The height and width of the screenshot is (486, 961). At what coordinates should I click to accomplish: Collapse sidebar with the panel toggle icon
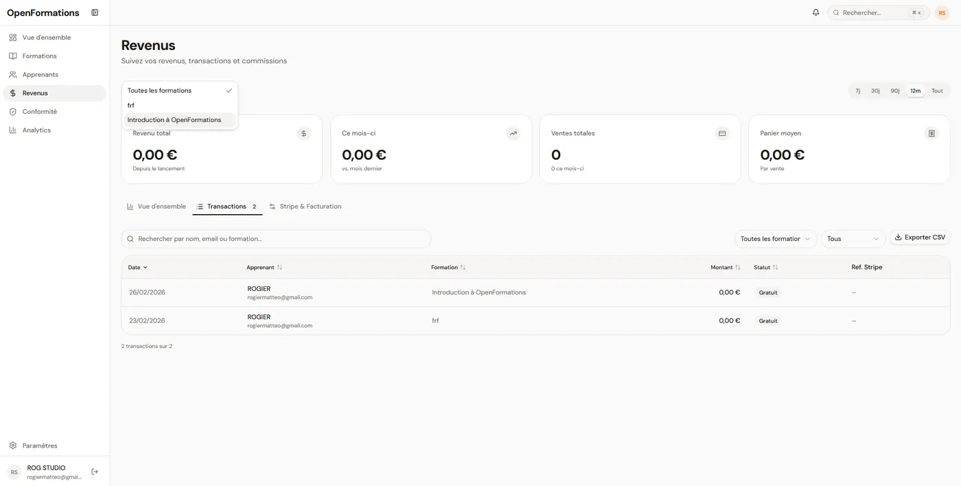click(95, 12)
